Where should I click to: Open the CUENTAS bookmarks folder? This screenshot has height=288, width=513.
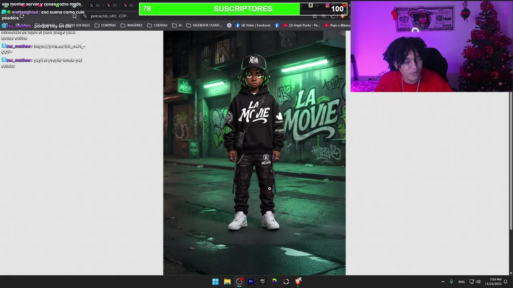pyautogui.click(x=158, y=25)
